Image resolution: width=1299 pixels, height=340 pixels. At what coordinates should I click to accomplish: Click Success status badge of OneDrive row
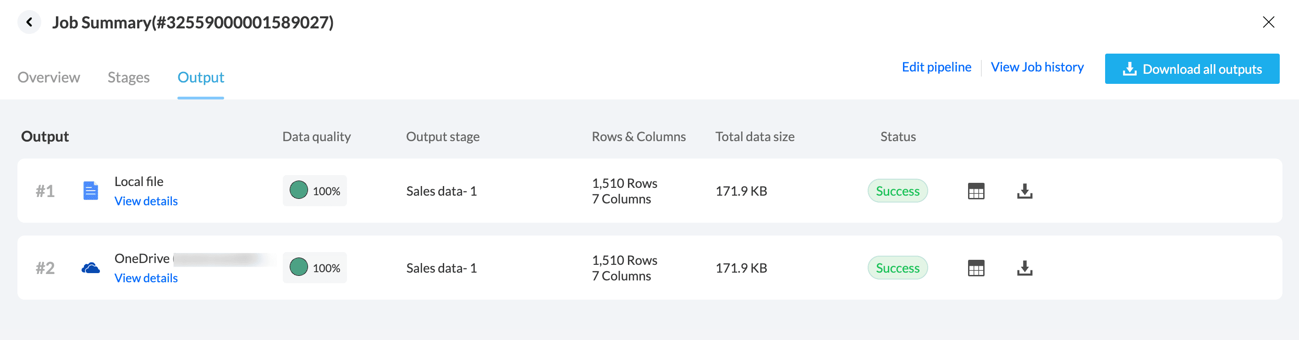(x=897, y=269)
